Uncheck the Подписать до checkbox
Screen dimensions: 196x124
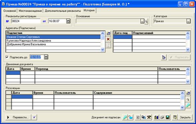7,57
